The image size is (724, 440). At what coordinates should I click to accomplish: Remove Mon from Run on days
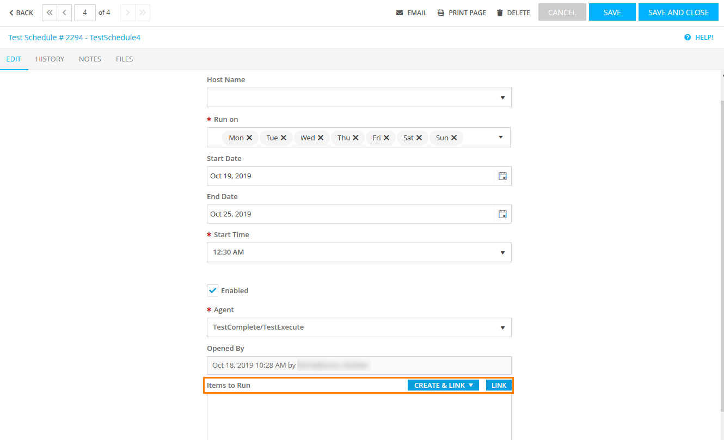tap(249, 138)
